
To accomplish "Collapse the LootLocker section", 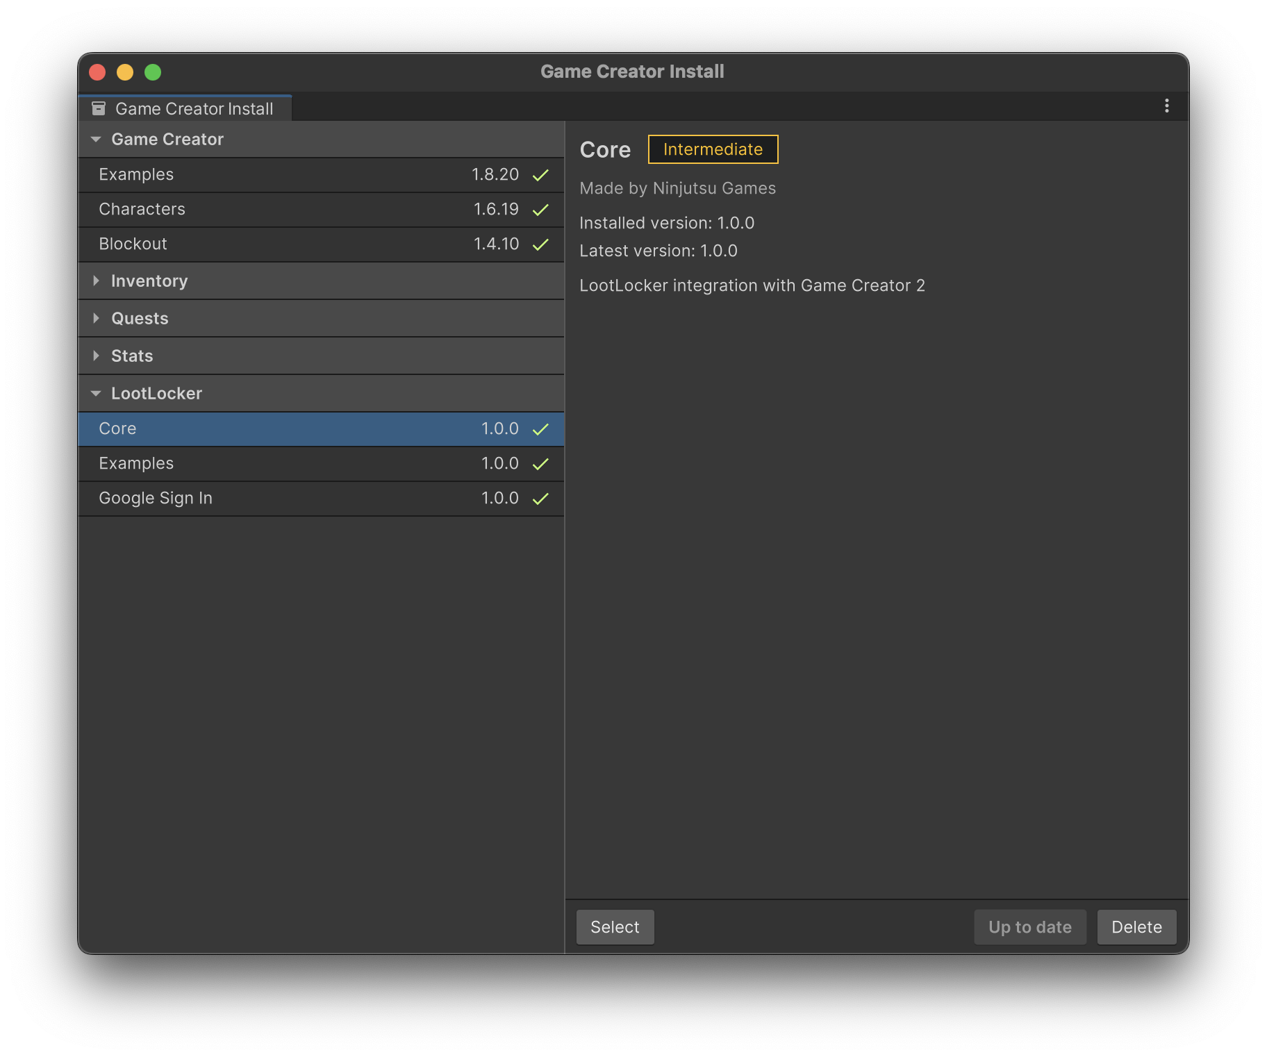I will pos(96,393).
